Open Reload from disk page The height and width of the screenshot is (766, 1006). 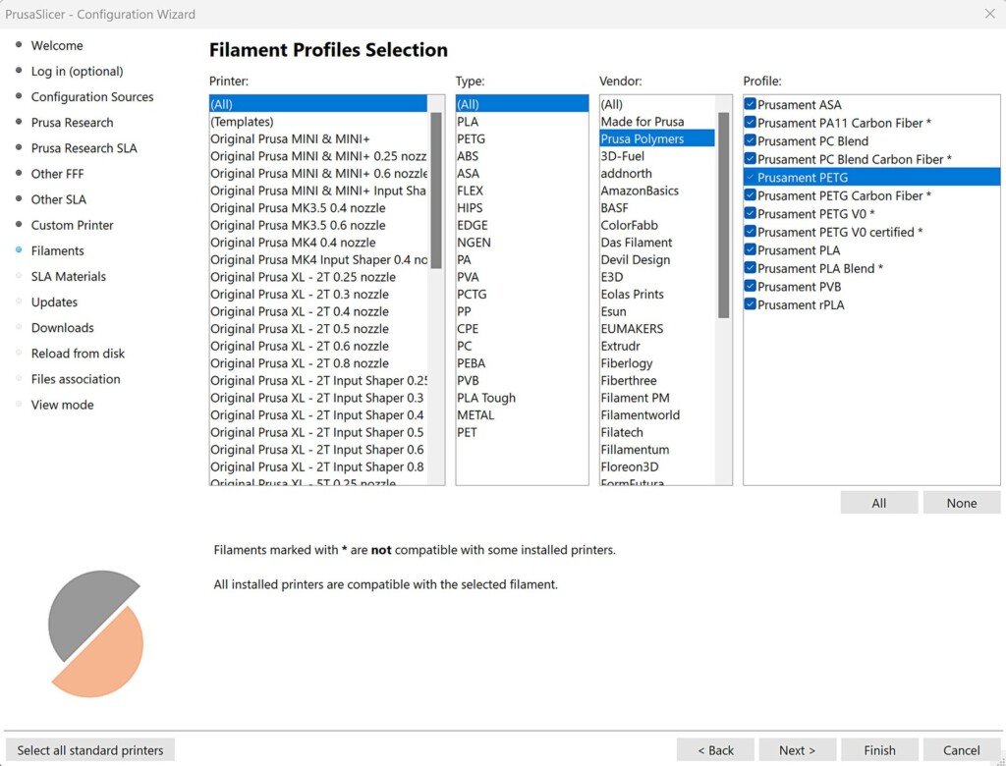tap(78, 354)
